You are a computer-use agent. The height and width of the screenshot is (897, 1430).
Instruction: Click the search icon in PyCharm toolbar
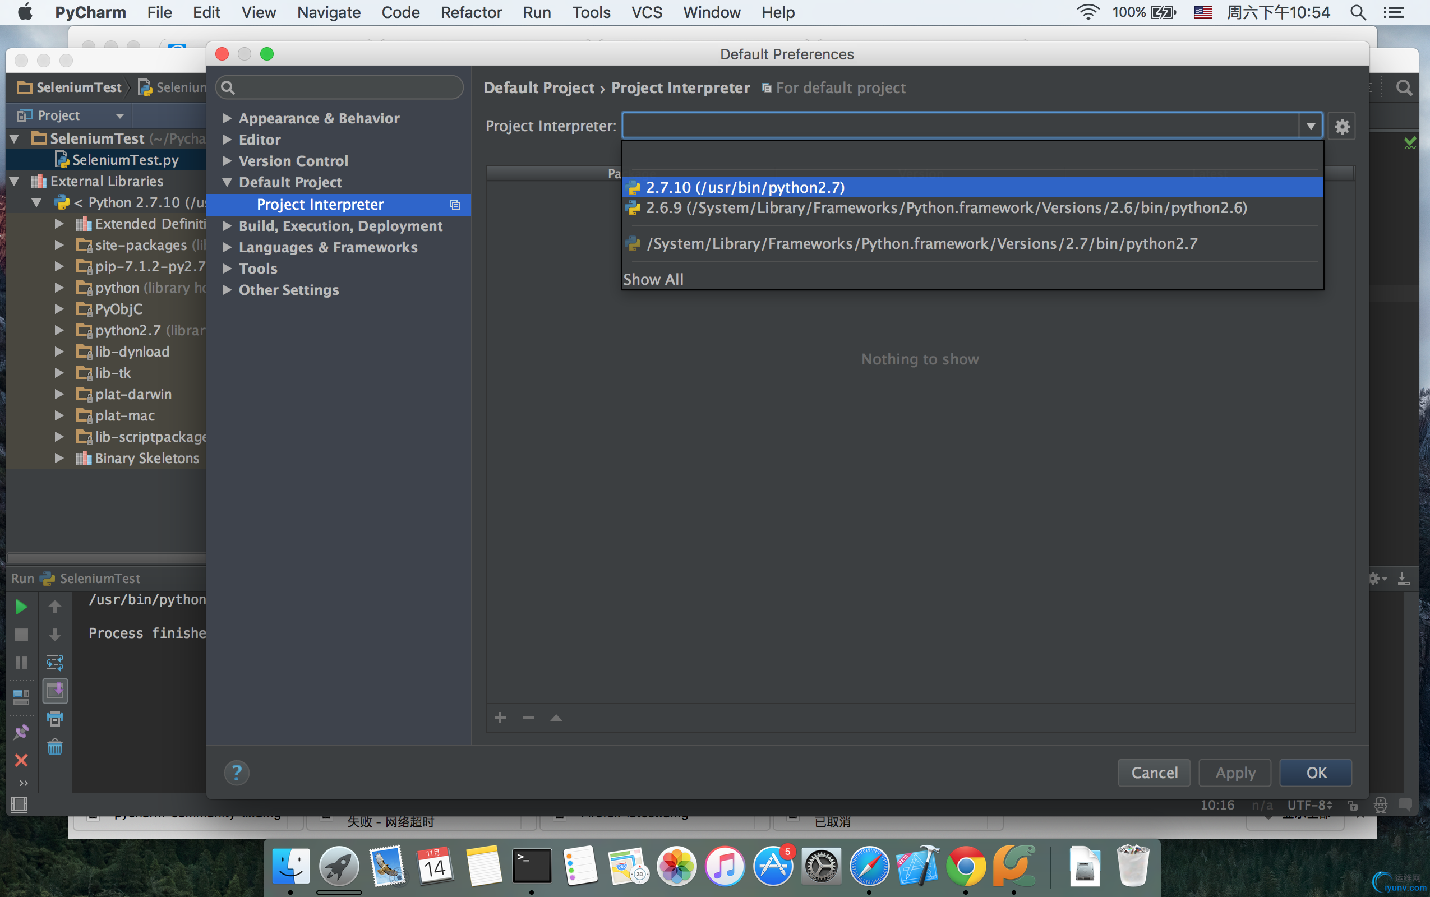(1403, 88)
